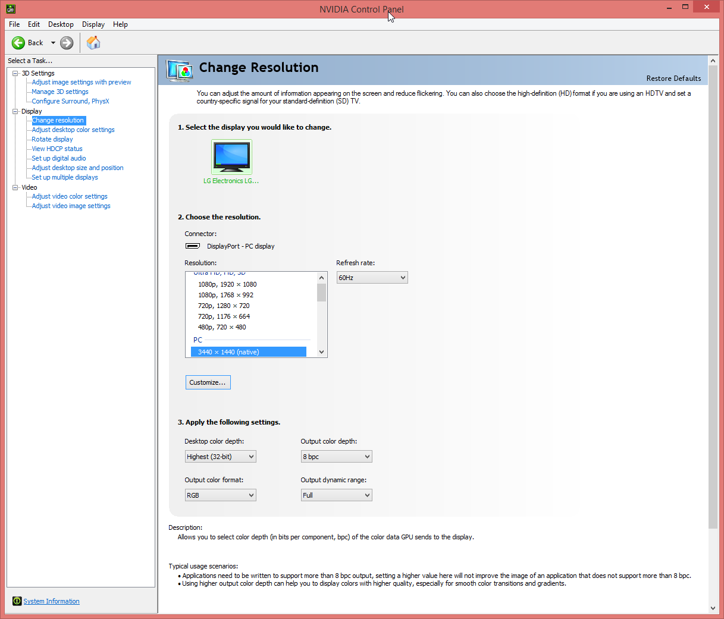
Task: Open the Display menu
Action: click(x=93, y=24)
